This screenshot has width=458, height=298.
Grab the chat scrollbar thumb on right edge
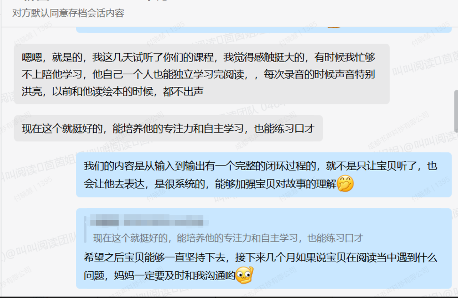pyautogui.click(x=456, y=111)
